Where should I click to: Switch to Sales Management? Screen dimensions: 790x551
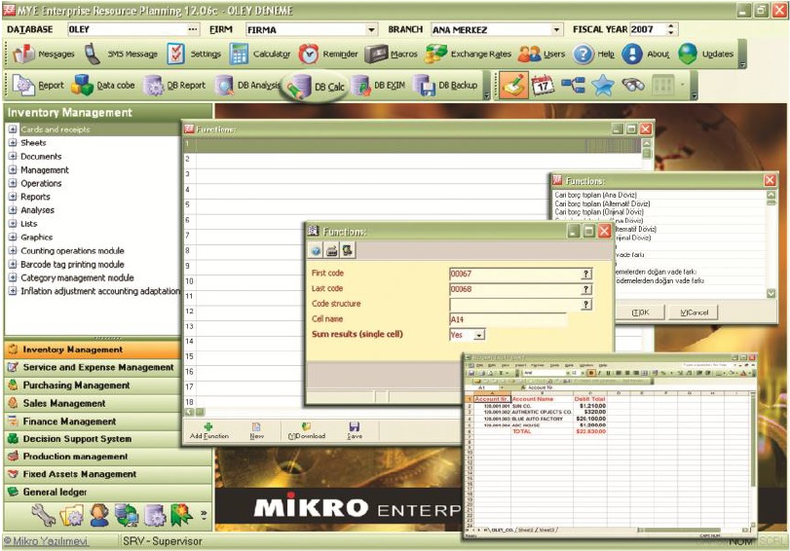(x=93, y=403)
